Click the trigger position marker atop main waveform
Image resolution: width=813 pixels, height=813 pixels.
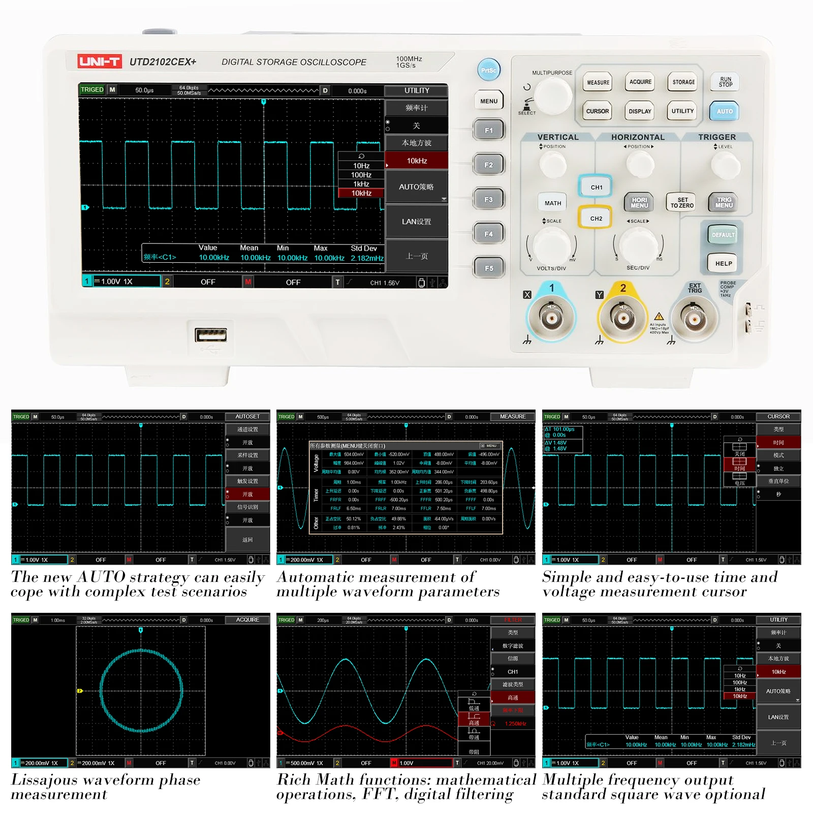point(264,102)
